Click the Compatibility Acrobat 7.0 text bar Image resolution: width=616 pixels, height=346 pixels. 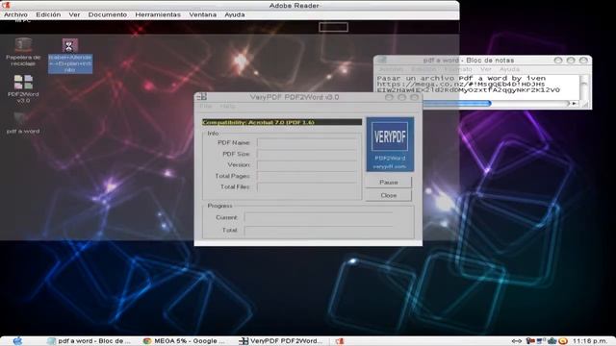(x=282, y=122)
